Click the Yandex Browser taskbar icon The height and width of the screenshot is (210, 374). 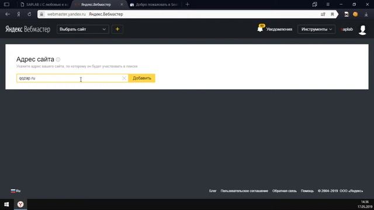(x=20, y=204)
